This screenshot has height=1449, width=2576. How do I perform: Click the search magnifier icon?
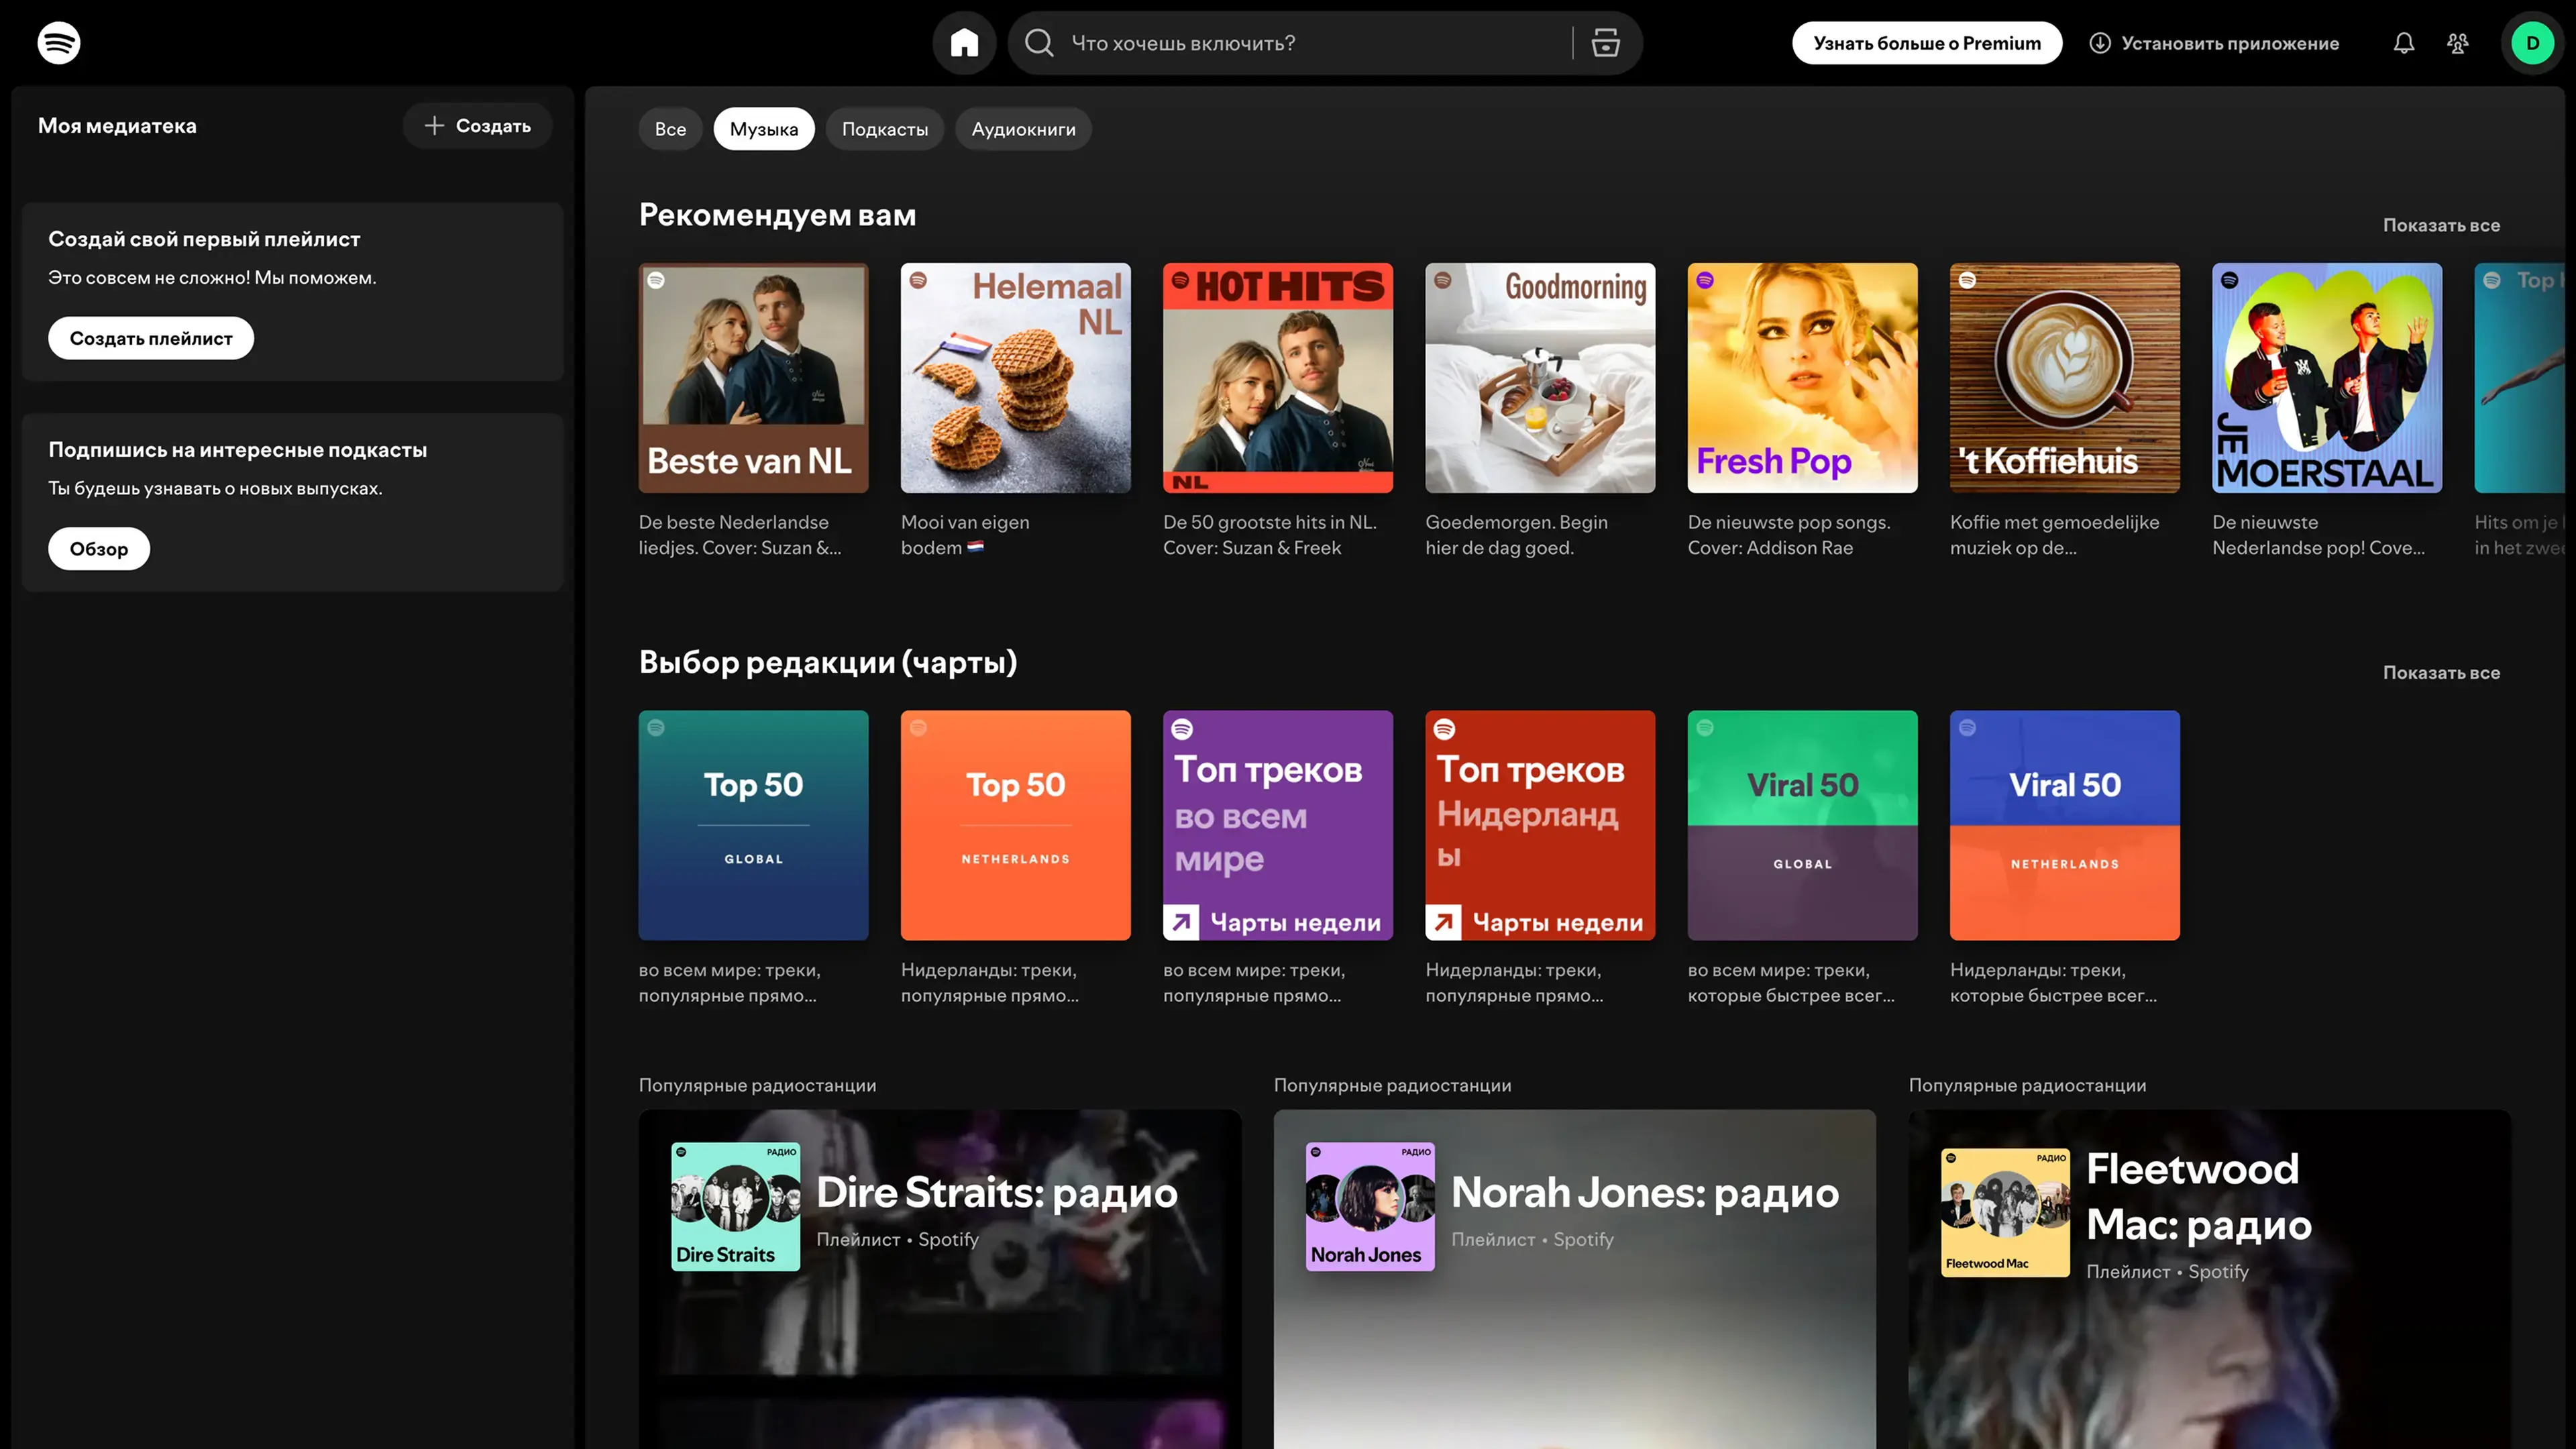coord(1039,43)
